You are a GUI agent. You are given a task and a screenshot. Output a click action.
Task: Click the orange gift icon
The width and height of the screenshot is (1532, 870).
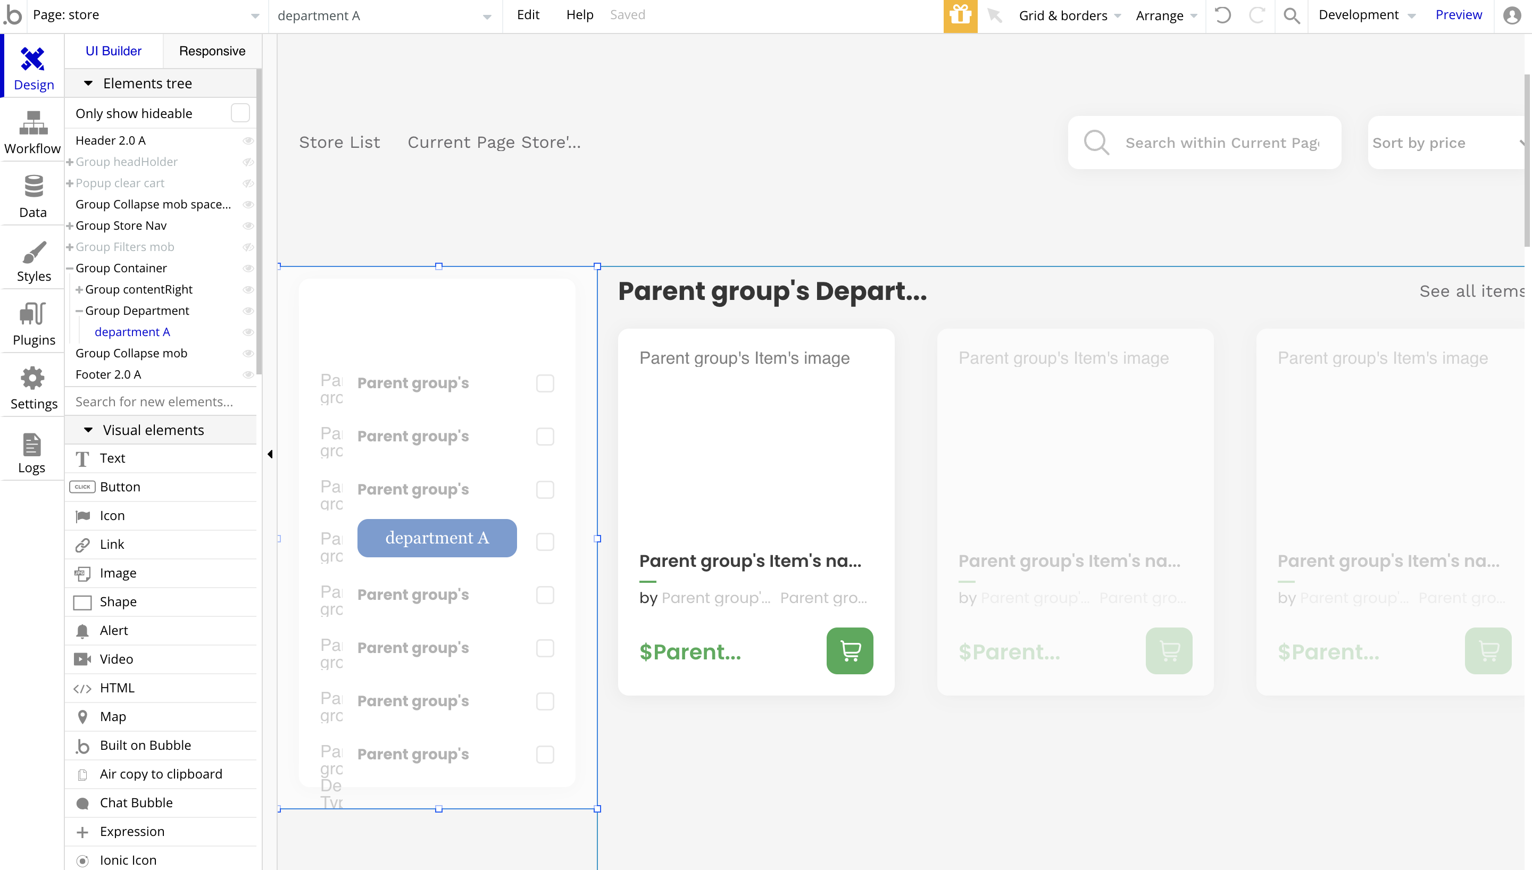[960, 15]
